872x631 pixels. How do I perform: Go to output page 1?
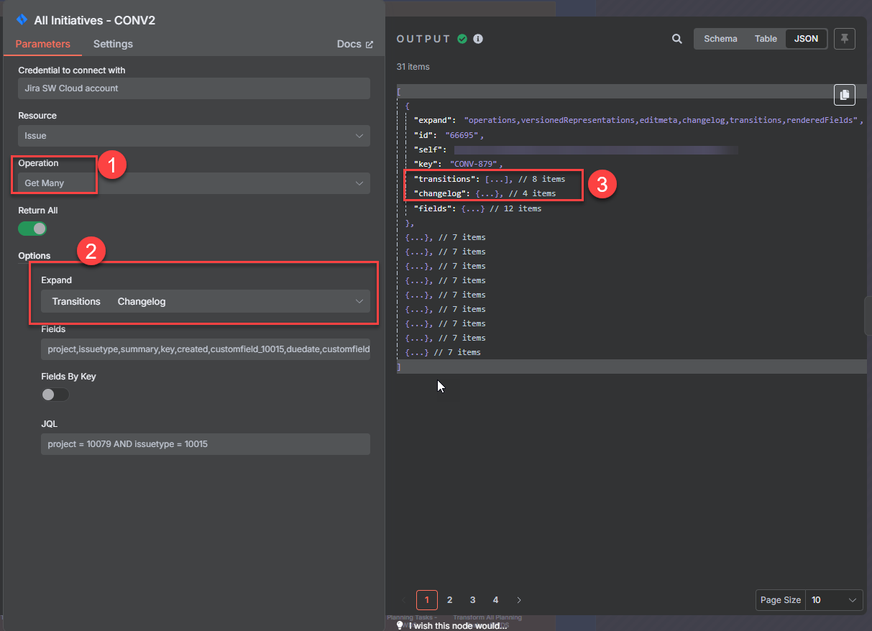coord(427,600)
